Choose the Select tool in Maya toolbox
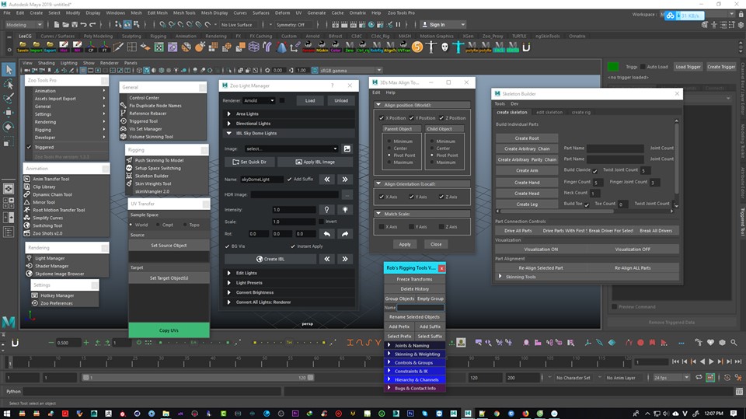Viewport: 746px width, 419px height. (9, 69)
